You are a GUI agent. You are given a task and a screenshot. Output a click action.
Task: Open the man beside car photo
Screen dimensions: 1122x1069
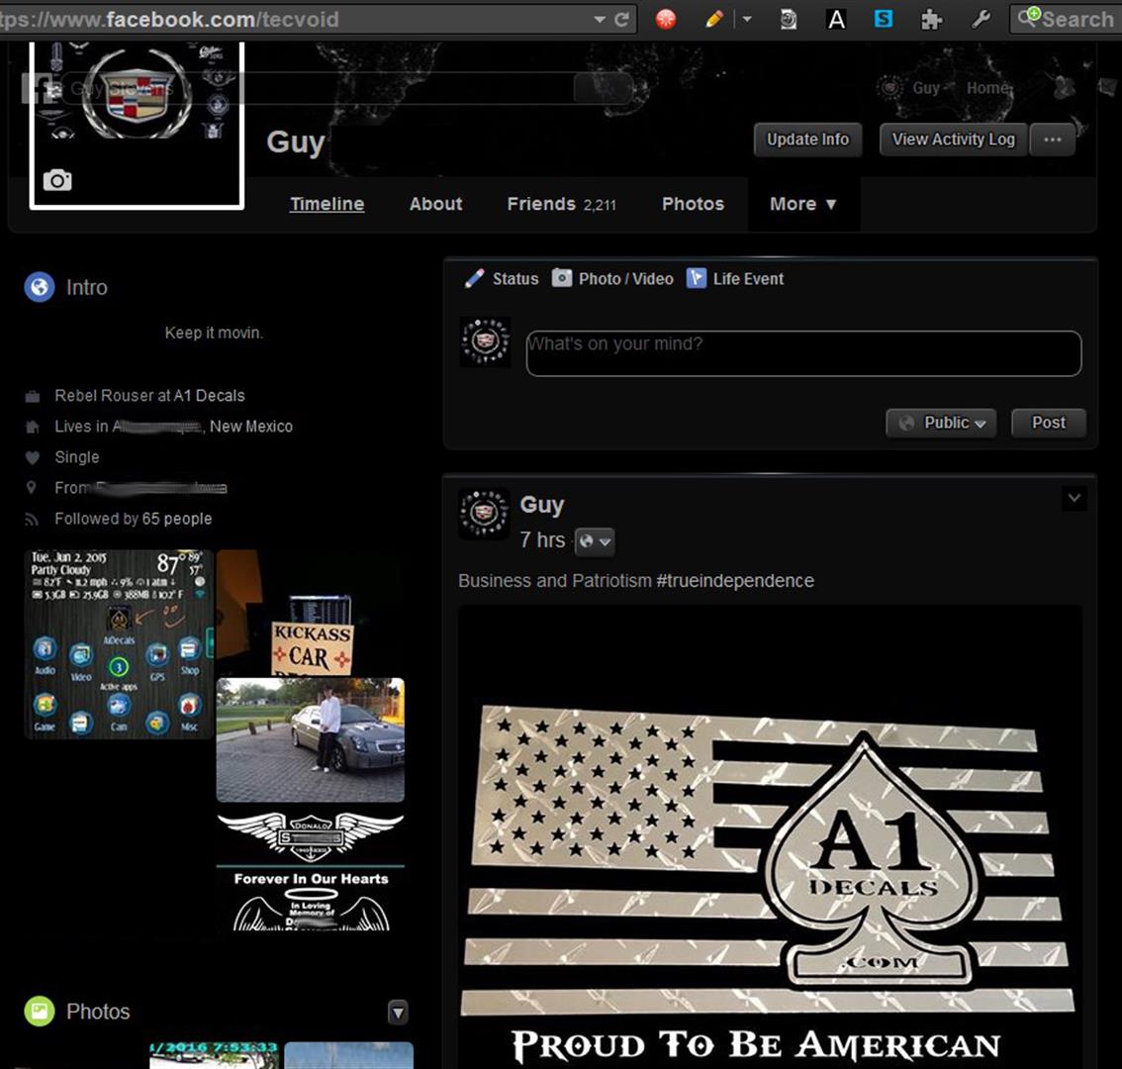coord(311,739)
